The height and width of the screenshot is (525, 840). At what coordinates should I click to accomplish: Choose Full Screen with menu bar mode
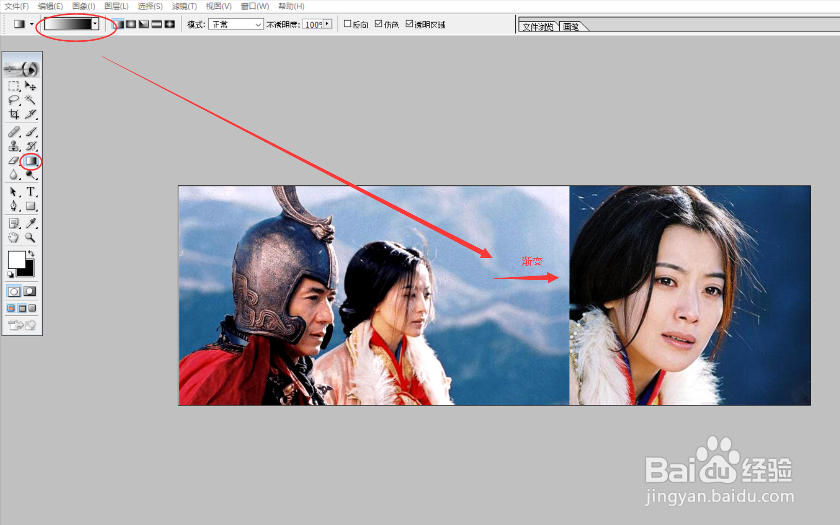(22, 308)
